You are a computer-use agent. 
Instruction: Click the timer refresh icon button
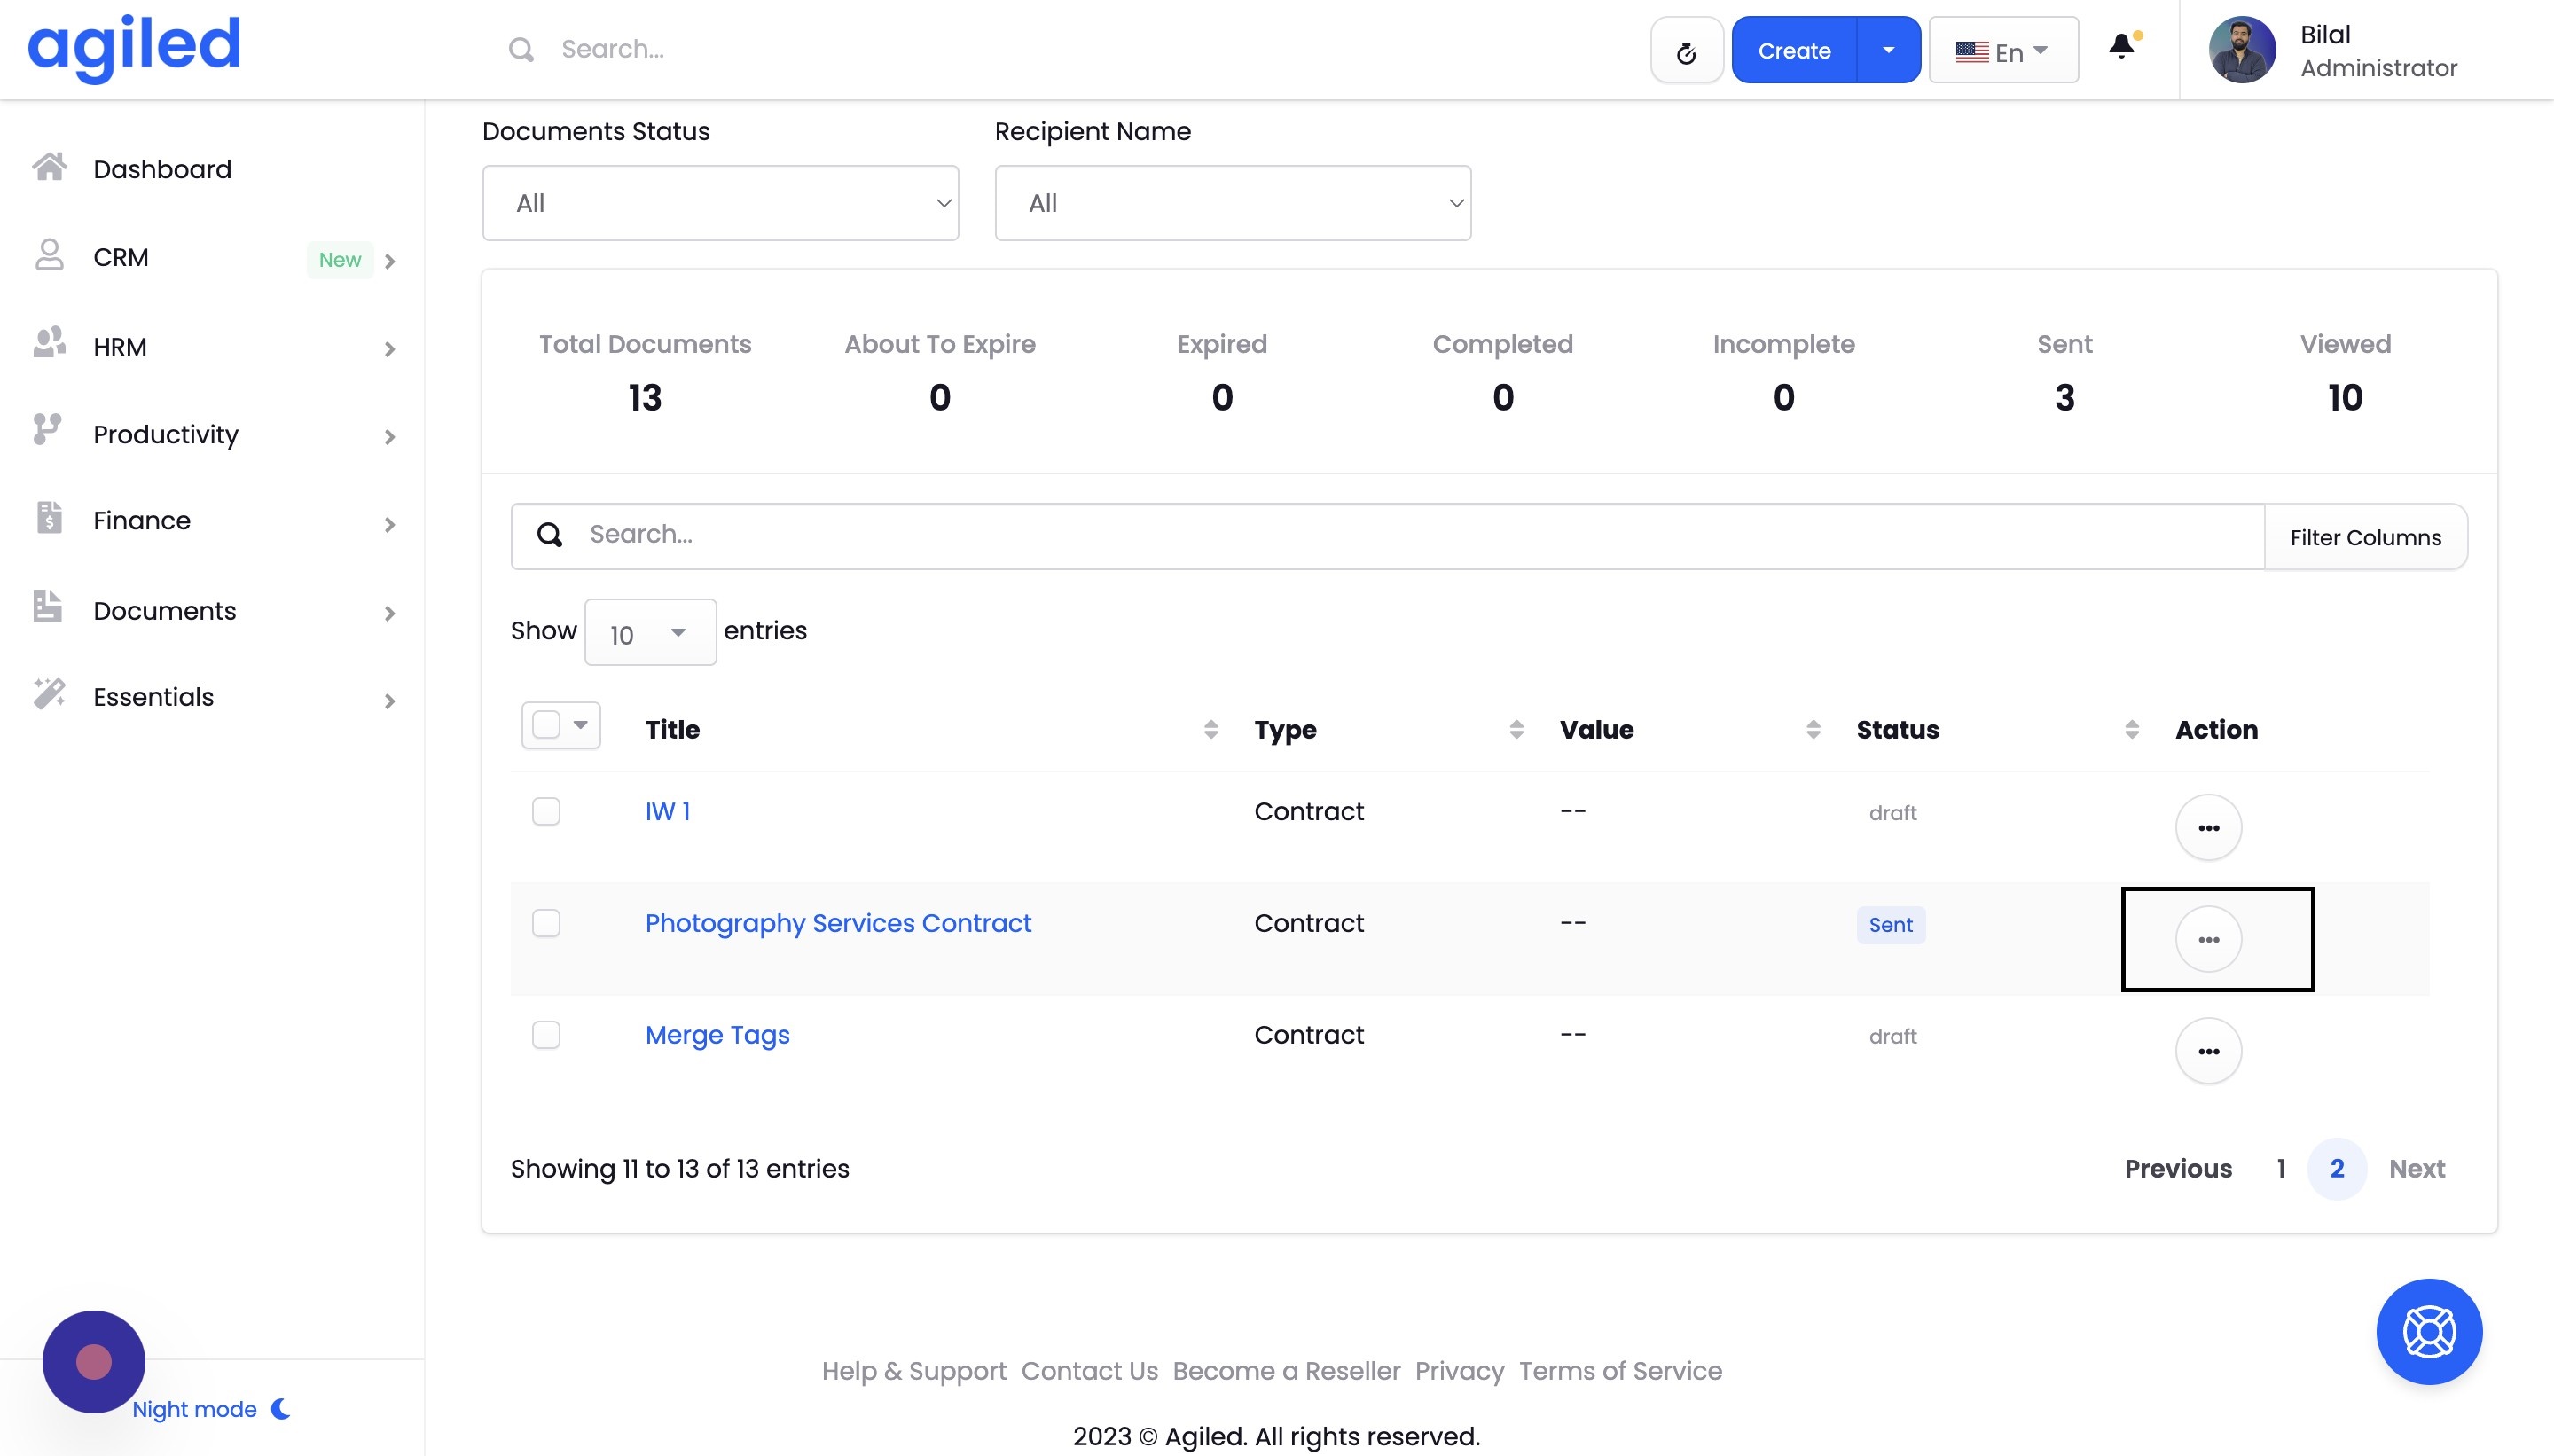[x=1686, y=52]
